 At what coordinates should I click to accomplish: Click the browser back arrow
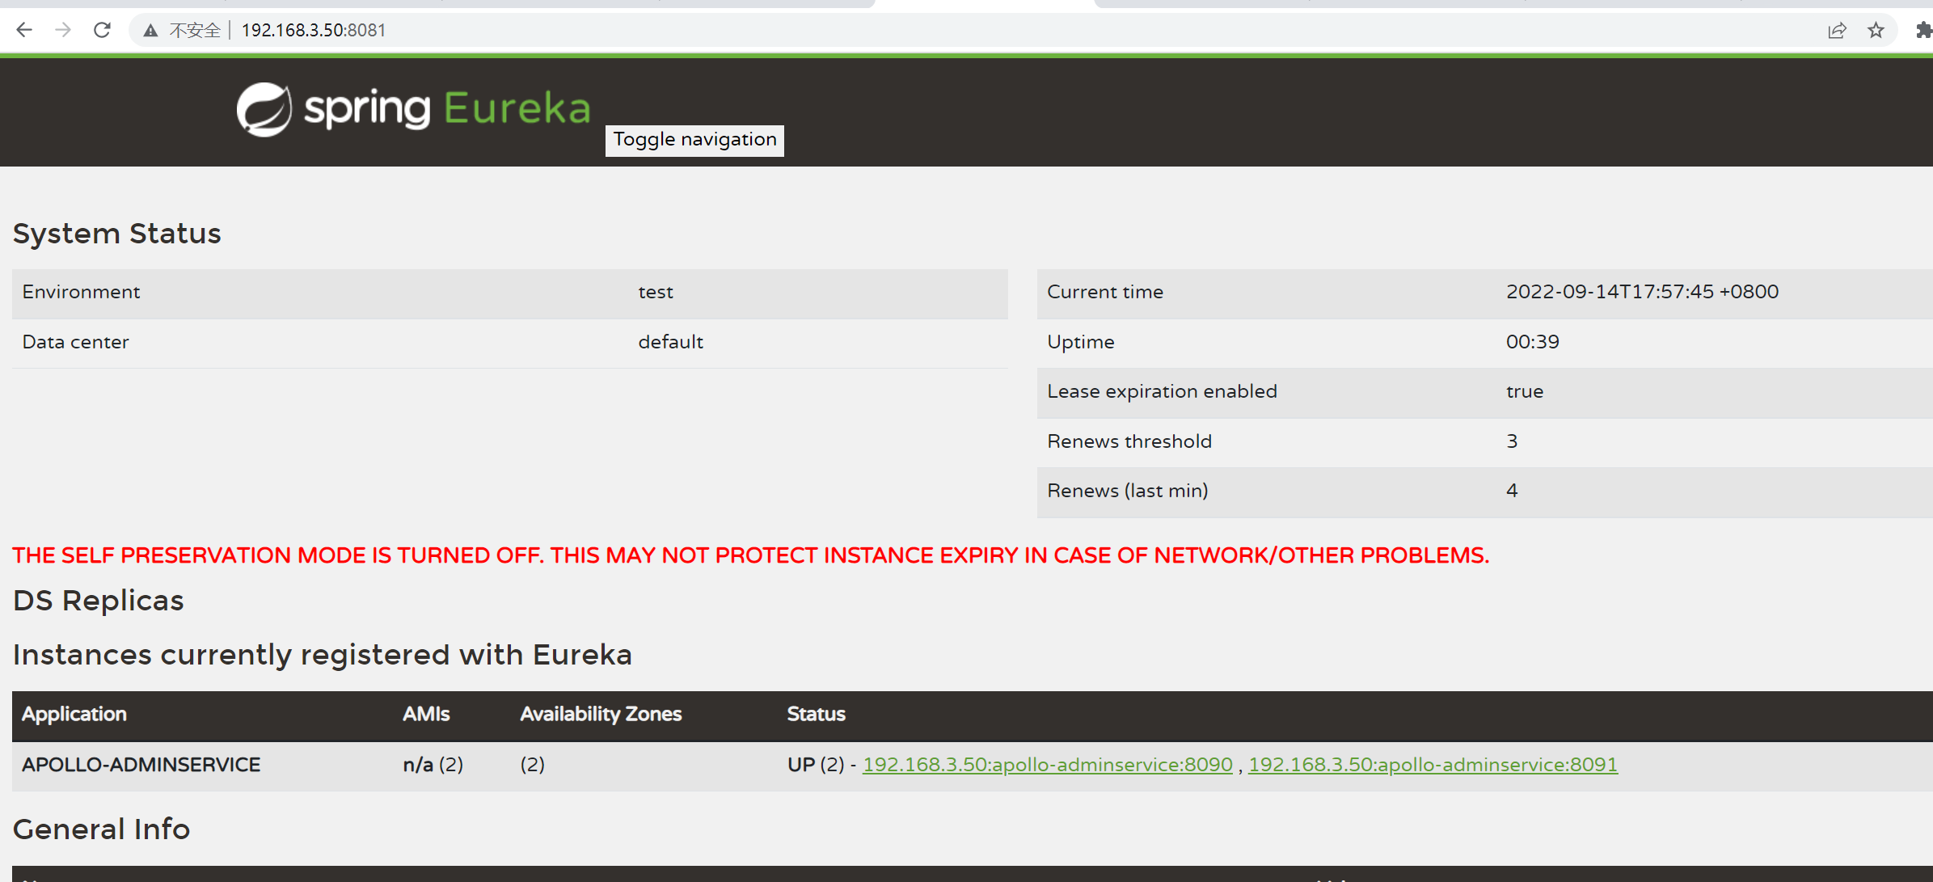(24, 30)
